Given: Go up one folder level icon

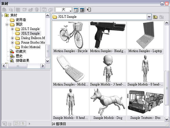Looking at the screenshot, I should coord(155,17).
